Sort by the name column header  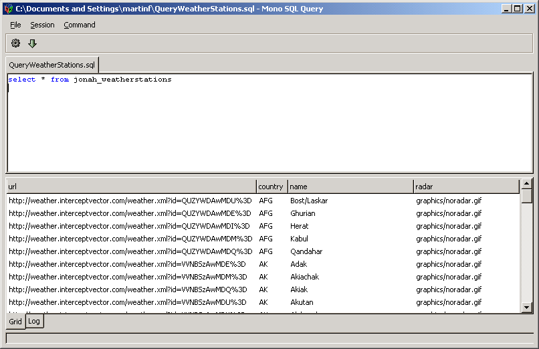[350, 187]
